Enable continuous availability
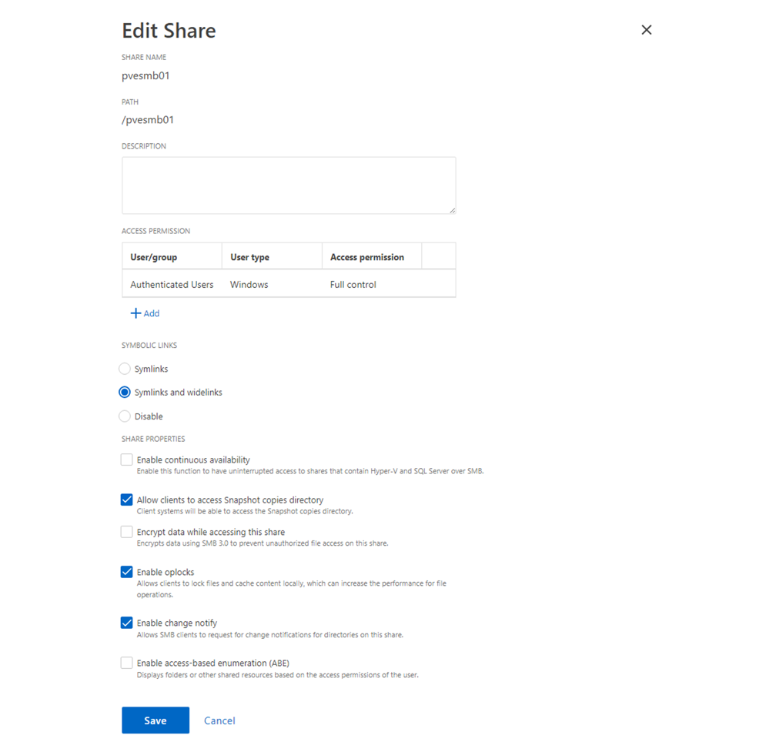The width and height of the screenshot is (776, 742). [127, 460]
